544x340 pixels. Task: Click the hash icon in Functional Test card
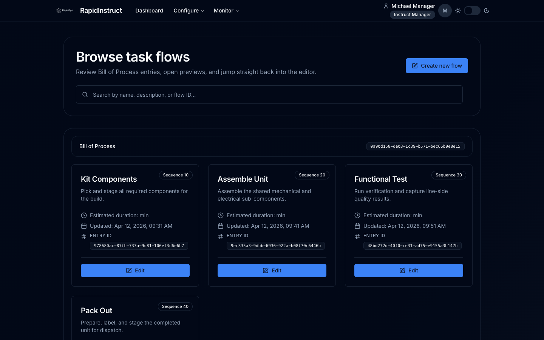(x=357, y=236)
